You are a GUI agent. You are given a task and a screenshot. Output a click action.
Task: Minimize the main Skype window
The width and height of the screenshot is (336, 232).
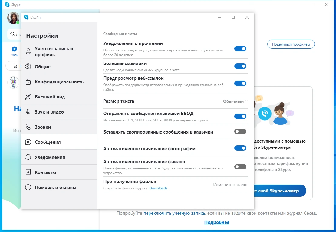(299, 5)
